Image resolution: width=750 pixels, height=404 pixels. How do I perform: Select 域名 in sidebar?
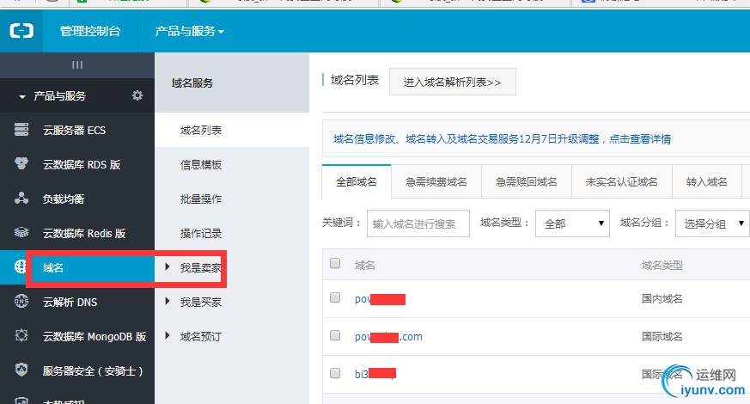(x=53, y=267)
